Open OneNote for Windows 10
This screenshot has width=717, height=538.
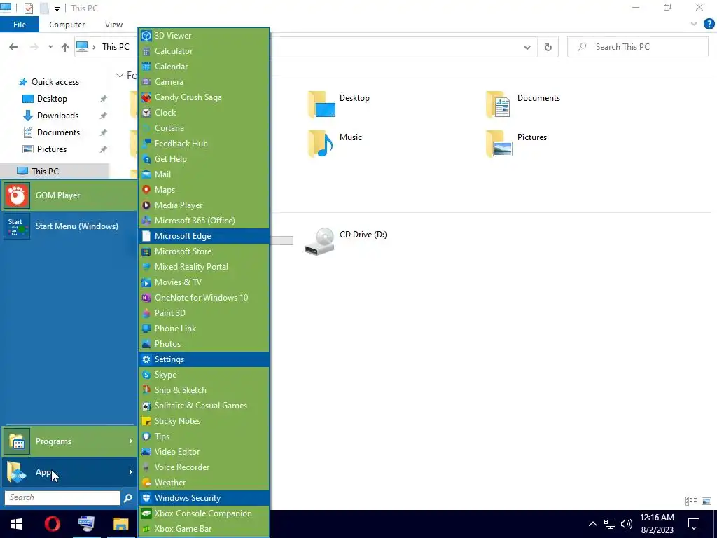[204, 297]
